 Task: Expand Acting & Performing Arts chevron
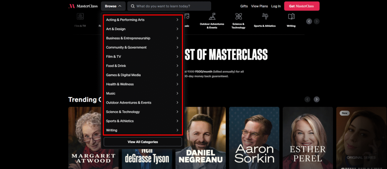click(177, 20)
